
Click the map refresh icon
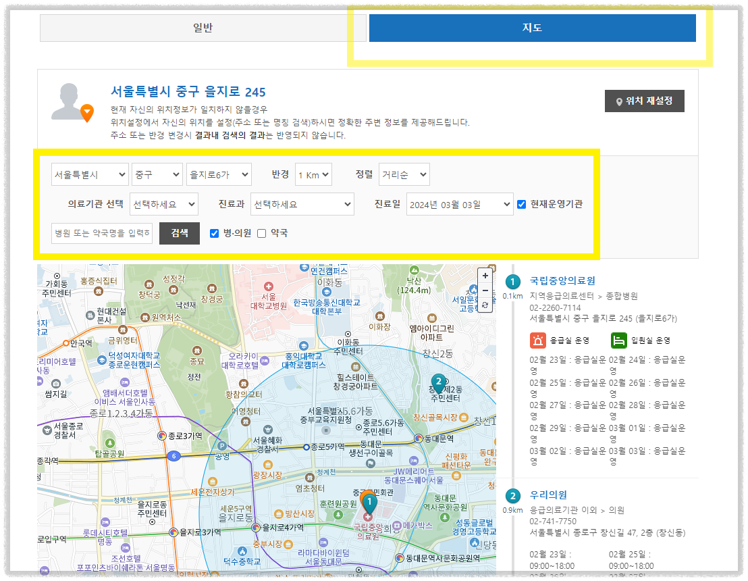pos(485,305)
